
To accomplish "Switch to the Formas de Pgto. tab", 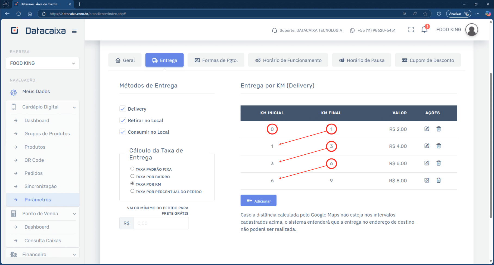I will [x=216, y=60].
